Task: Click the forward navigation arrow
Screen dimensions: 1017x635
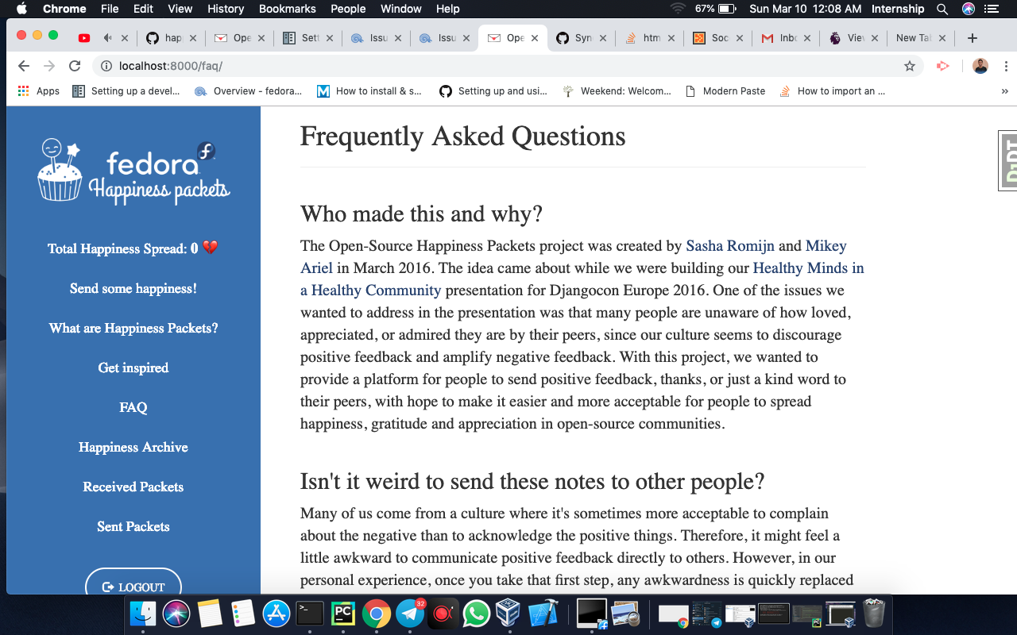Action: (49, 66)
